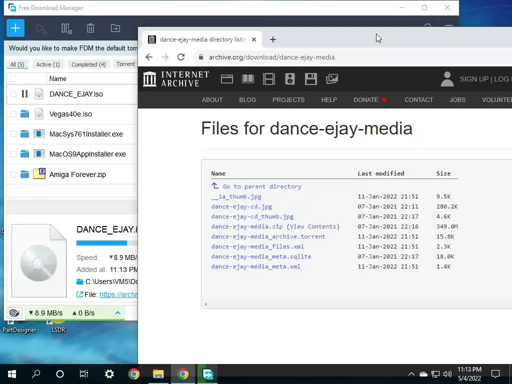Open the Windows Start menu
The image size is (512, 384).
(x=12, y=374)
